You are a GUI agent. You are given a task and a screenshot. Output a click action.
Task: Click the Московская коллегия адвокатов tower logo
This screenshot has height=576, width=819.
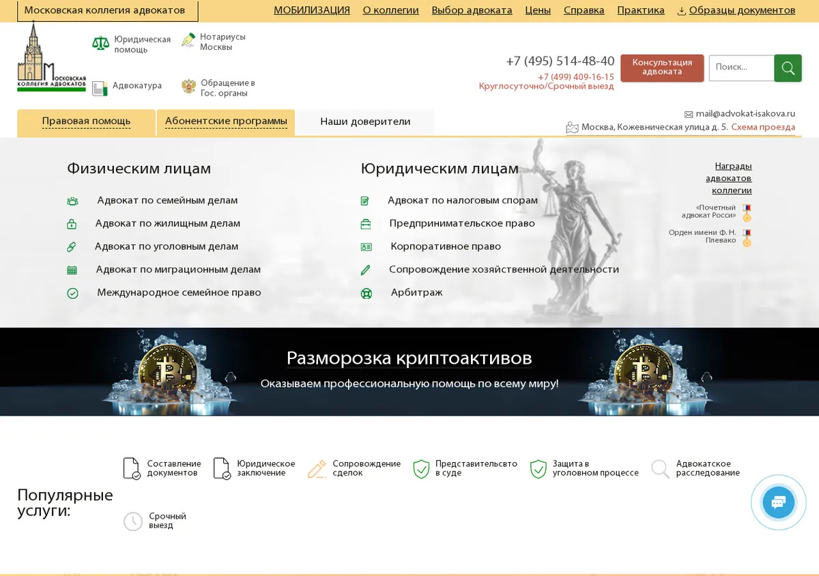(51, 57)
